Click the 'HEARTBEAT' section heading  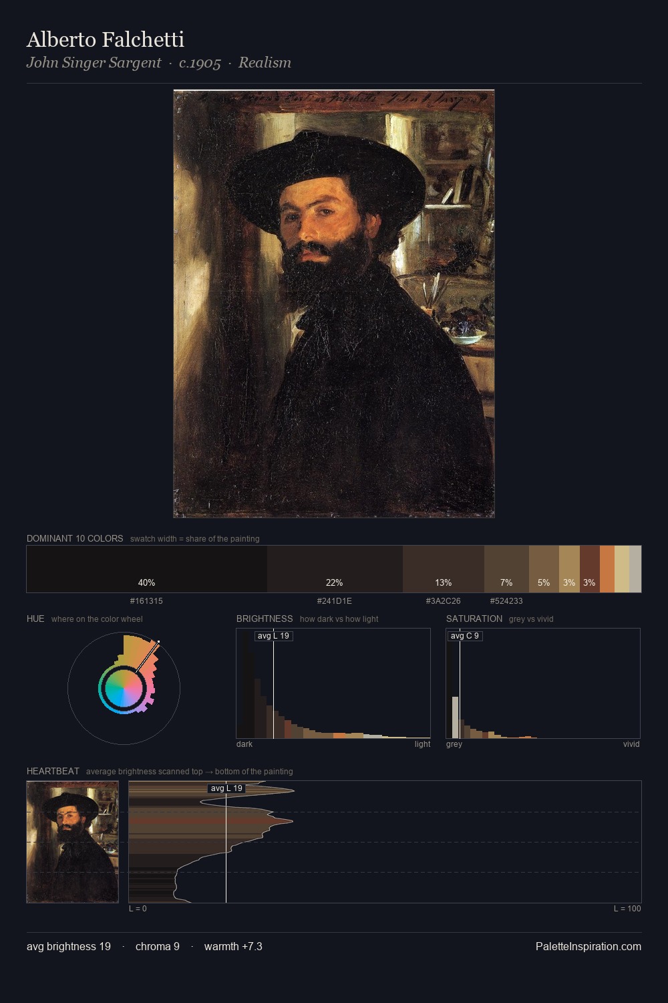[53, 771]
